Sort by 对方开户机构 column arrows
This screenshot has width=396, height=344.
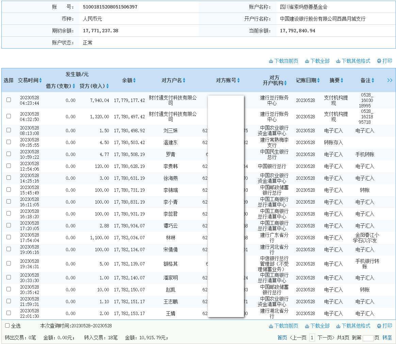click(x=285, y=83)
